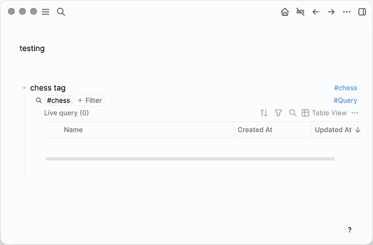The height and width of the screenshot is (245, 373).
Task: Toggle the right sidebar panel
Action: [362, 12]
